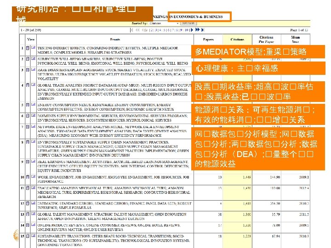
Task: Open document view for Work Engagement row
Action: tap(28, 177)
